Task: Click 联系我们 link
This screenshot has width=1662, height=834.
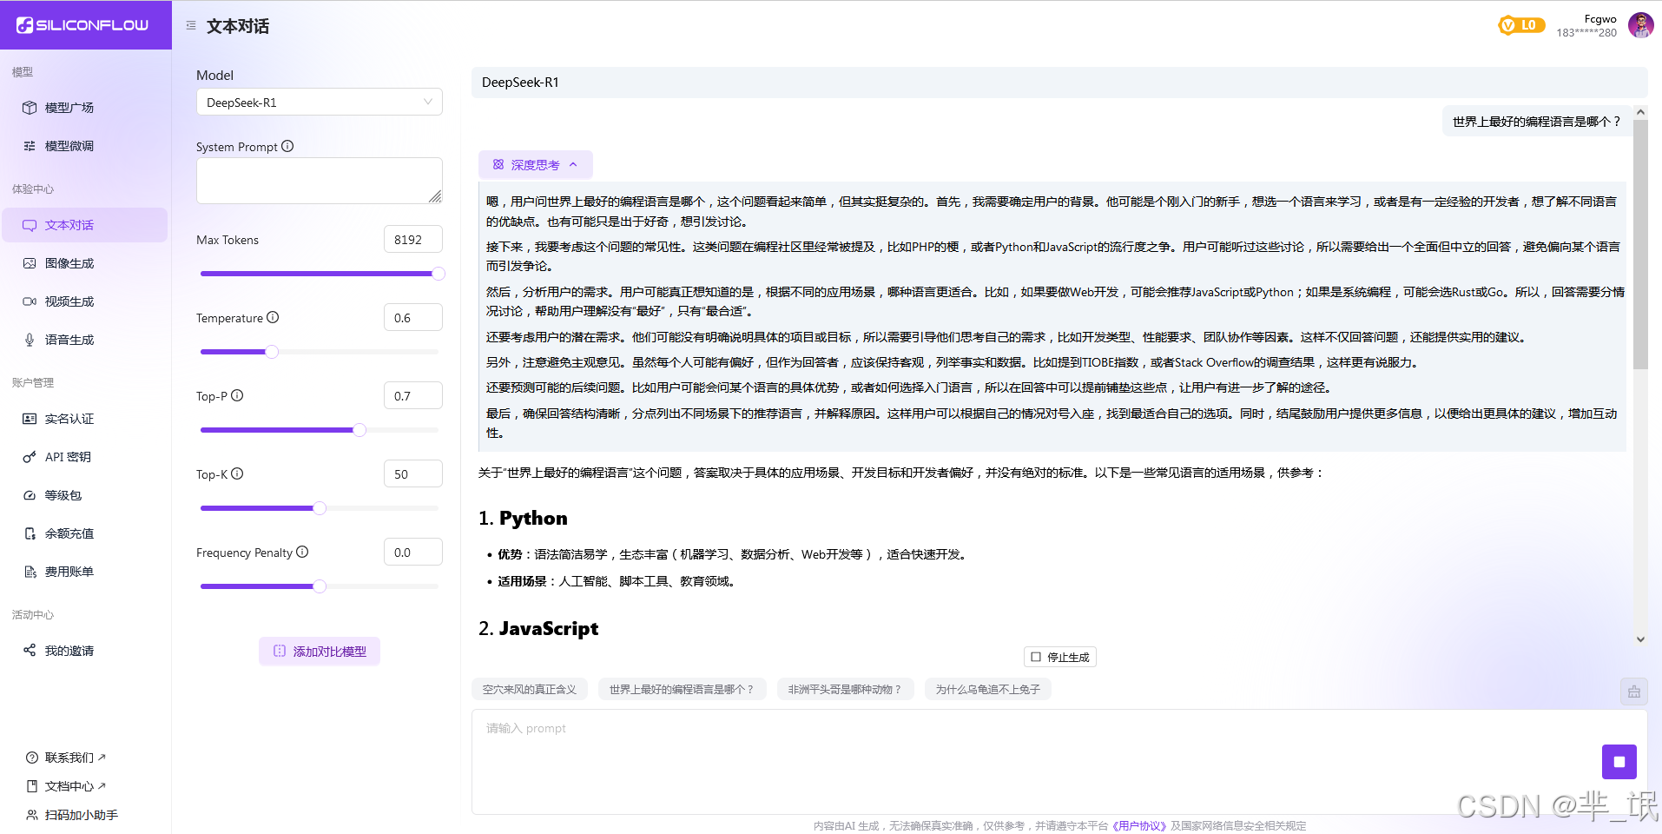Action: (66, 758)
